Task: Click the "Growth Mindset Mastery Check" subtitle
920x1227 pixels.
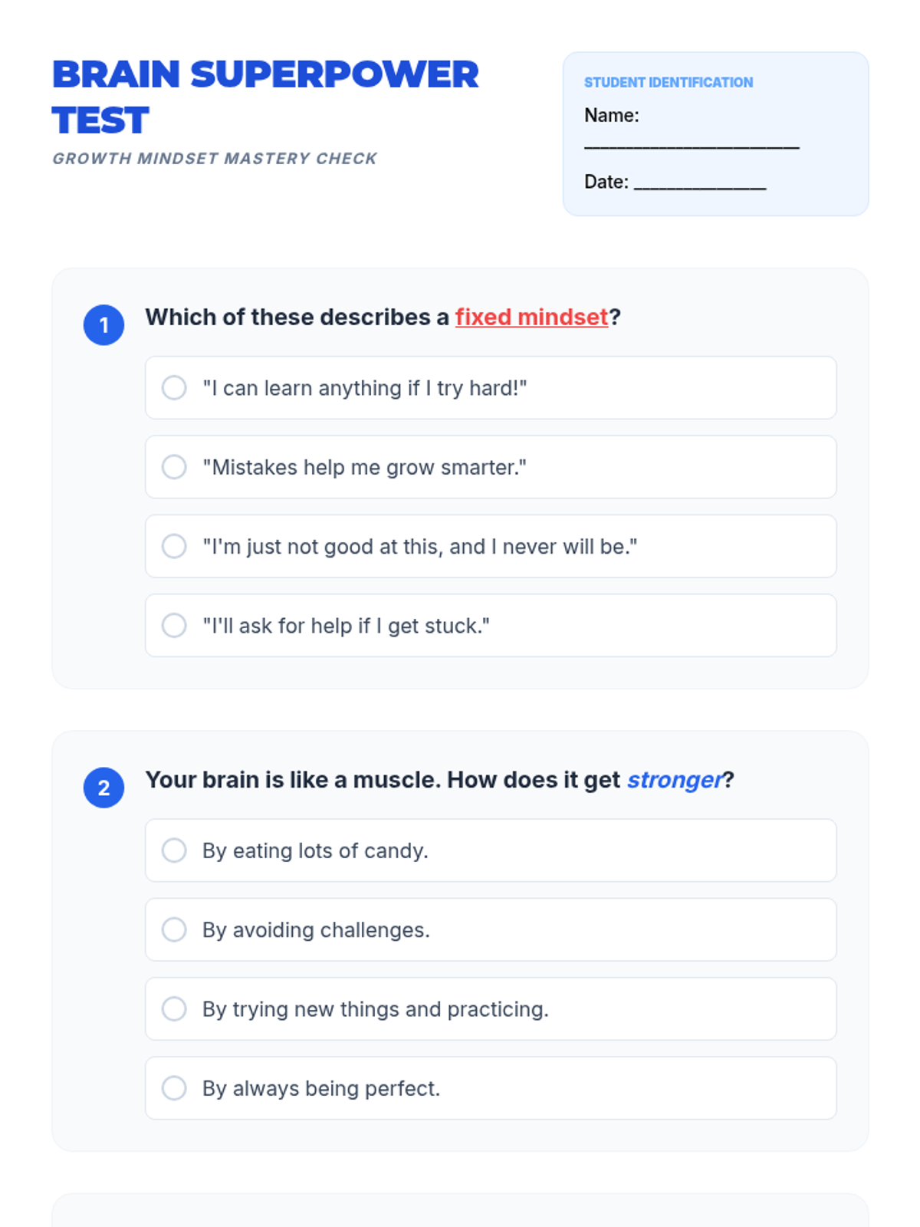Action: tap(215, 158)
